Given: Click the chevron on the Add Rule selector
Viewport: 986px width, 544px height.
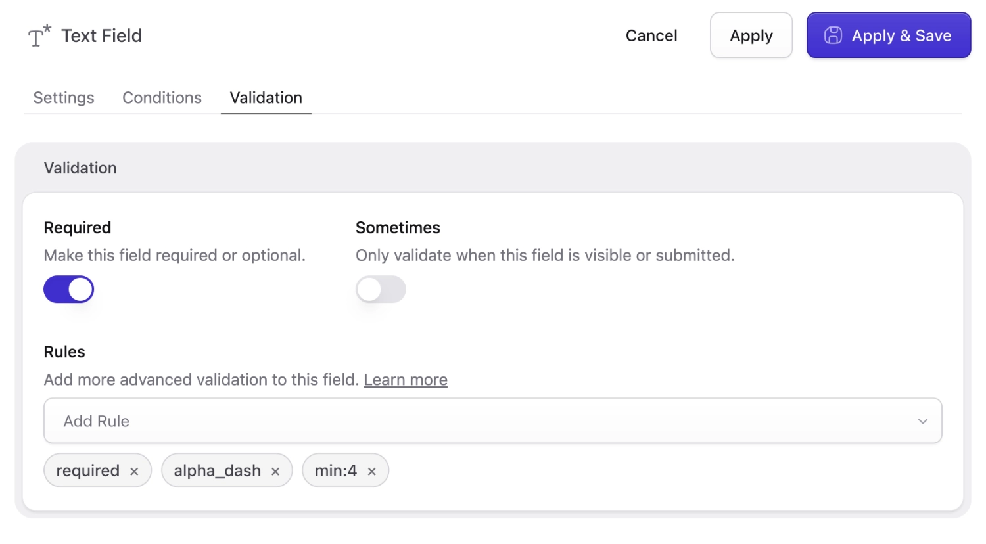Looking at the screenshot, I should coord(923,420).
